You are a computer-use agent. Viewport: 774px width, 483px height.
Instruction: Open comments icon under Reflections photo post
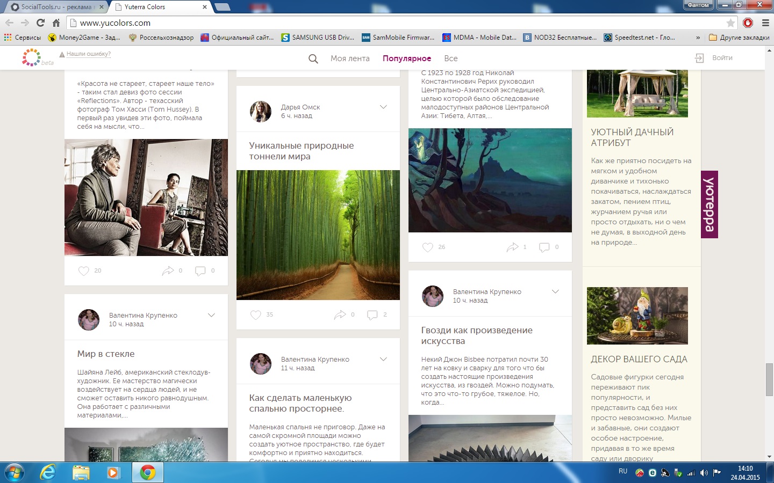[200, 271]
